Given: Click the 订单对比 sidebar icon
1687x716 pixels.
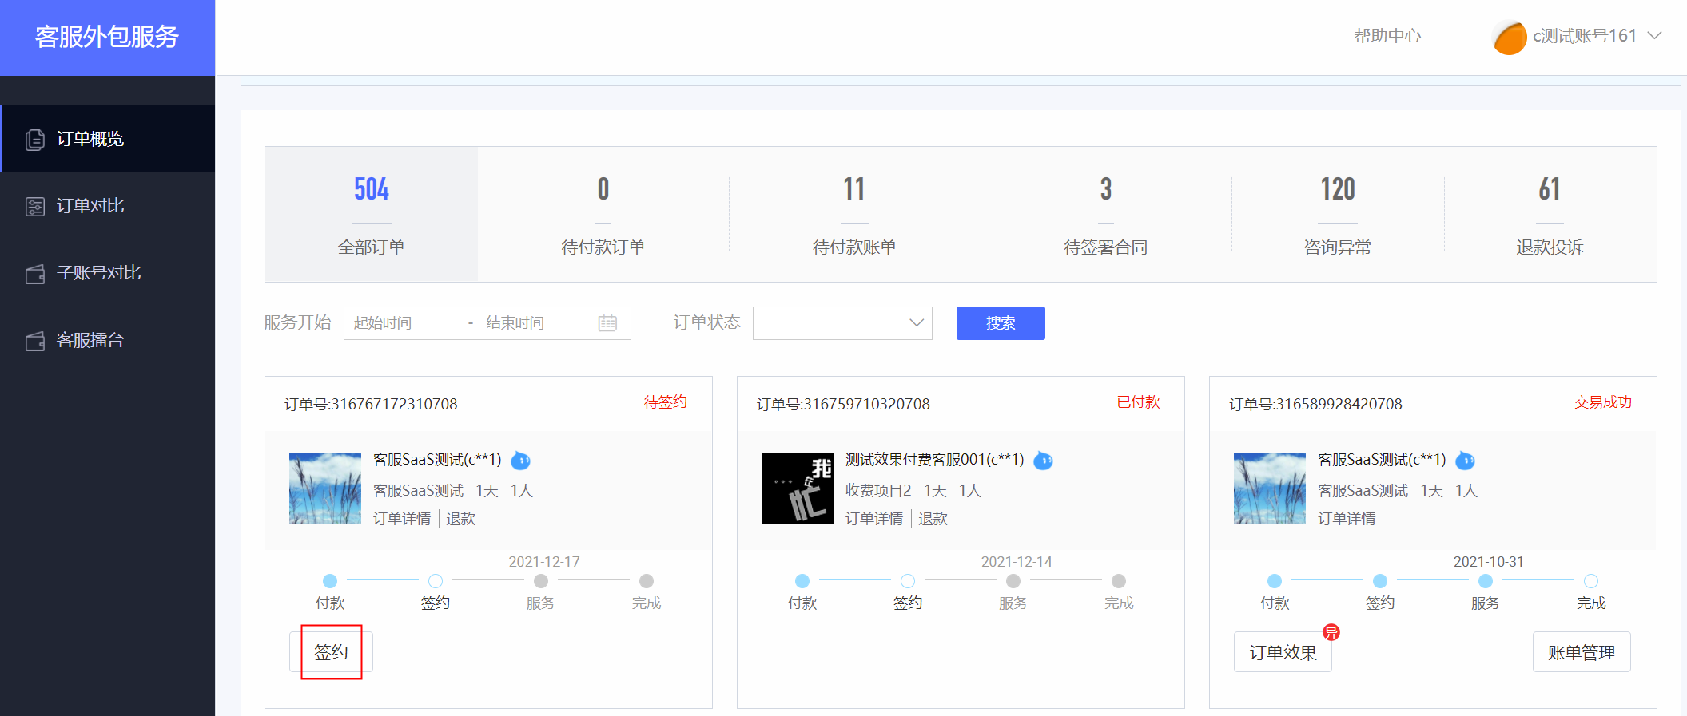Looking at the screenshot, I should tap(34, 207).
